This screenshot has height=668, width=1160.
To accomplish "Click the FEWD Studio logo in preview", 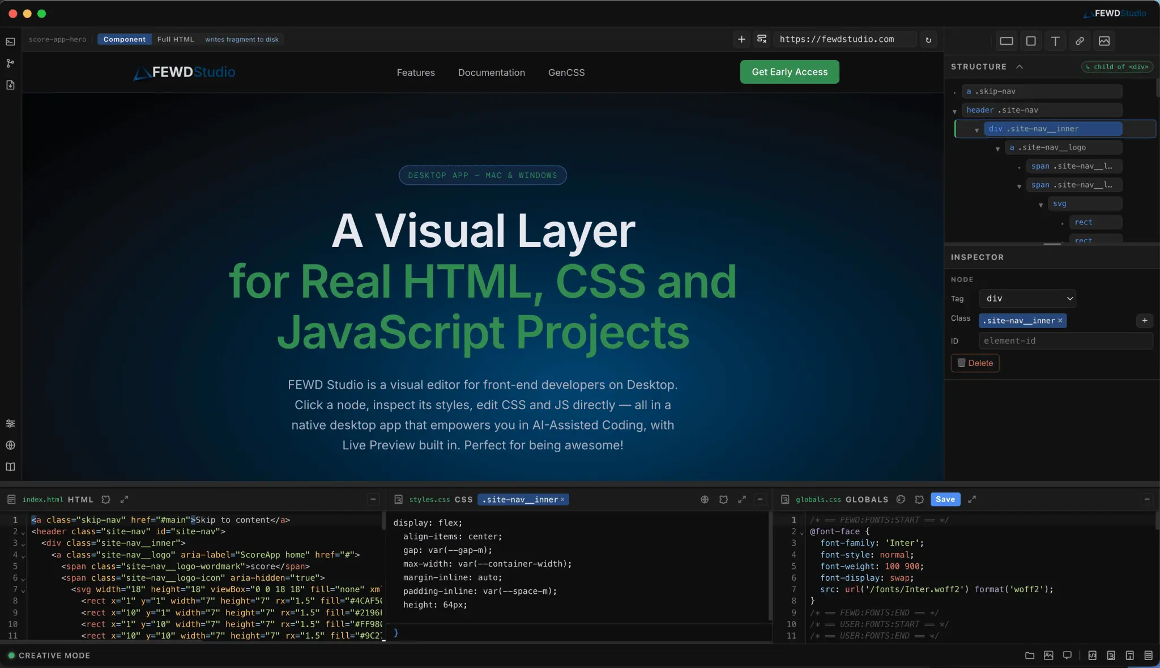I will pos(185,72).
